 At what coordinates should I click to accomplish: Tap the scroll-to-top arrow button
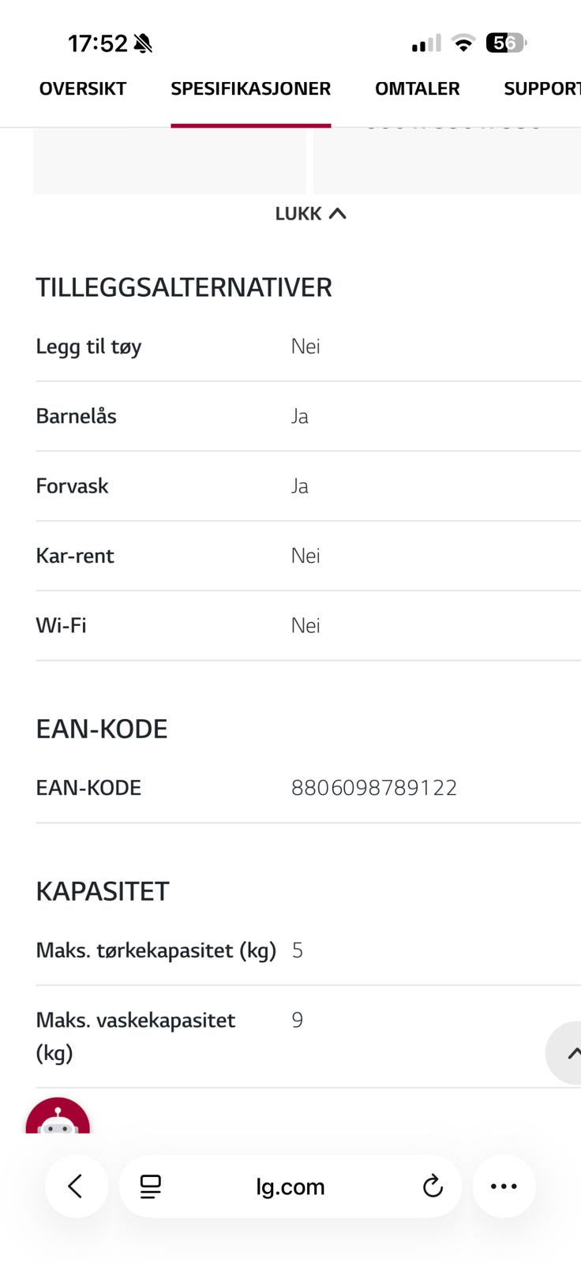[565, 1053]
